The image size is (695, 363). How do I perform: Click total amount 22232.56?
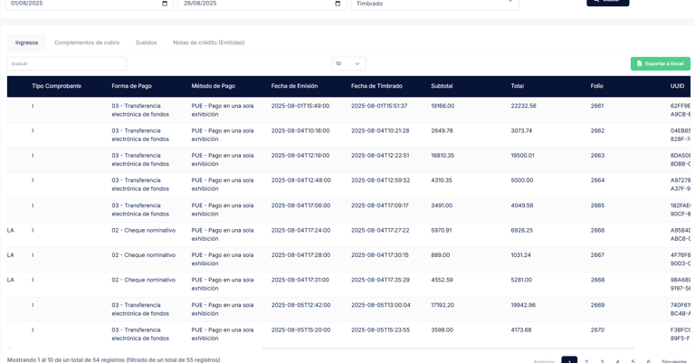[x=523, y=106]
